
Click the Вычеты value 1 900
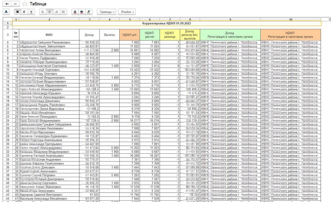point(109,152)
